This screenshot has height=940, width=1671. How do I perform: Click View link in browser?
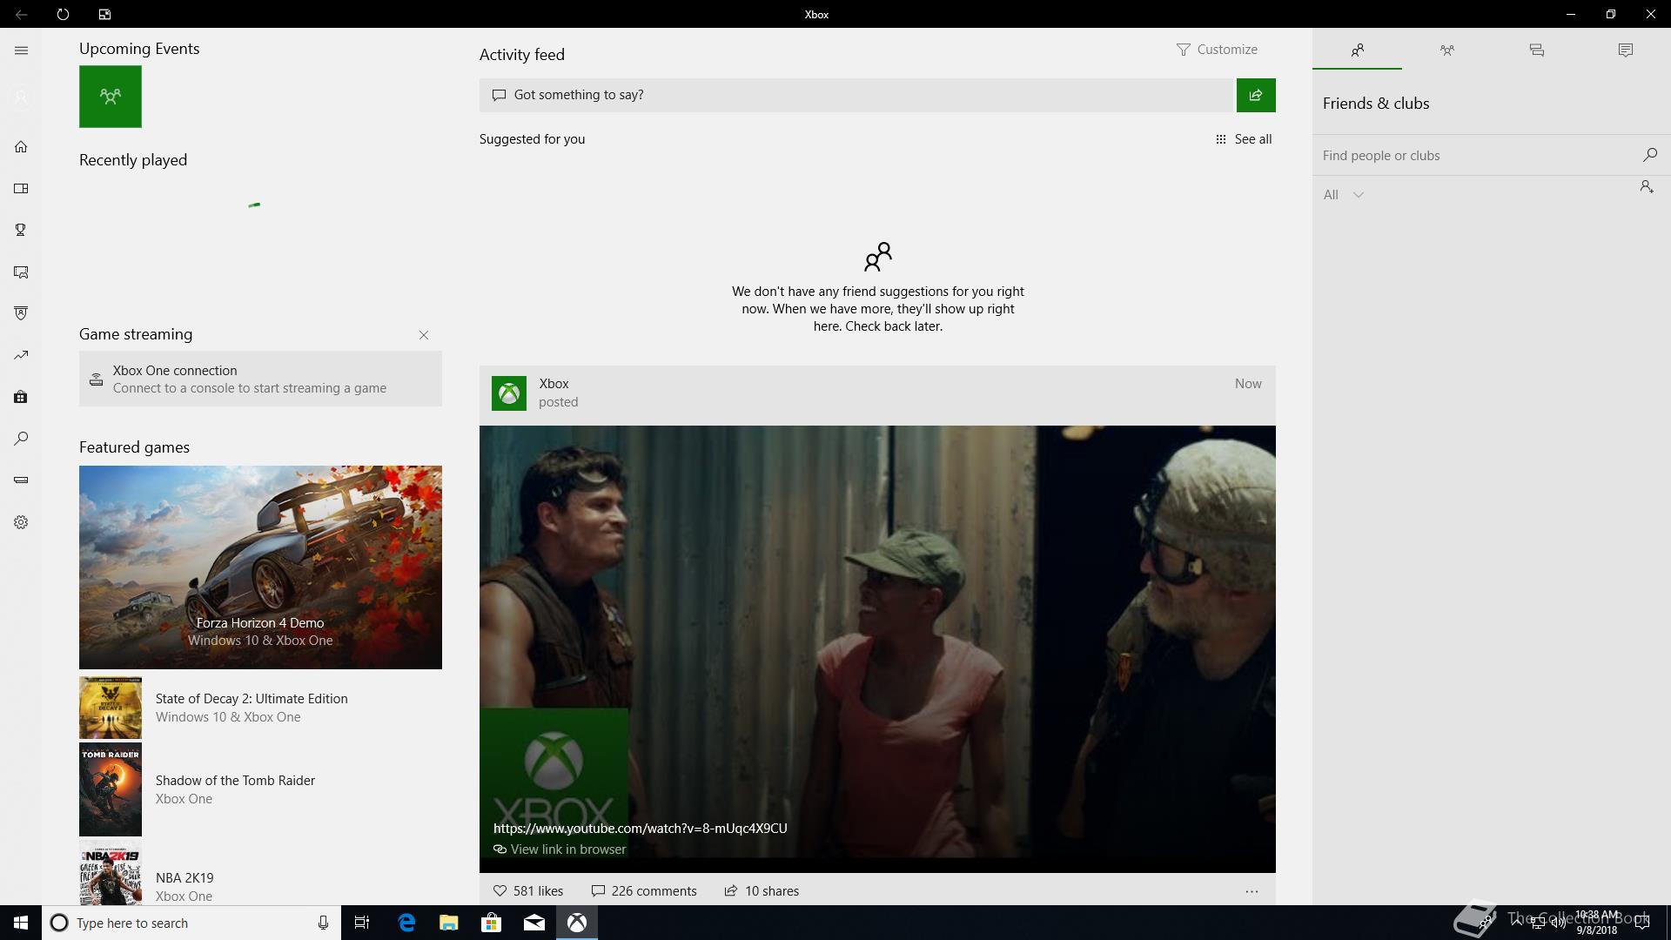pos(560,849)
